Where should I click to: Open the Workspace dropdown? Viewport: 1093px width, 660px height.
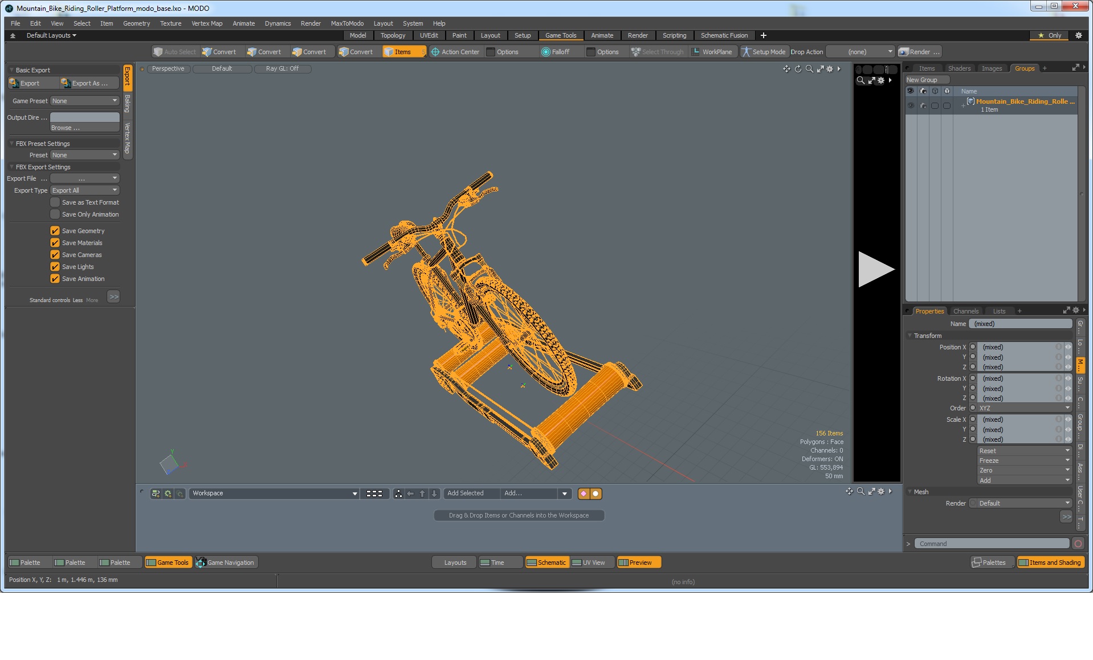pyautogui.click(x=274, y=494)
